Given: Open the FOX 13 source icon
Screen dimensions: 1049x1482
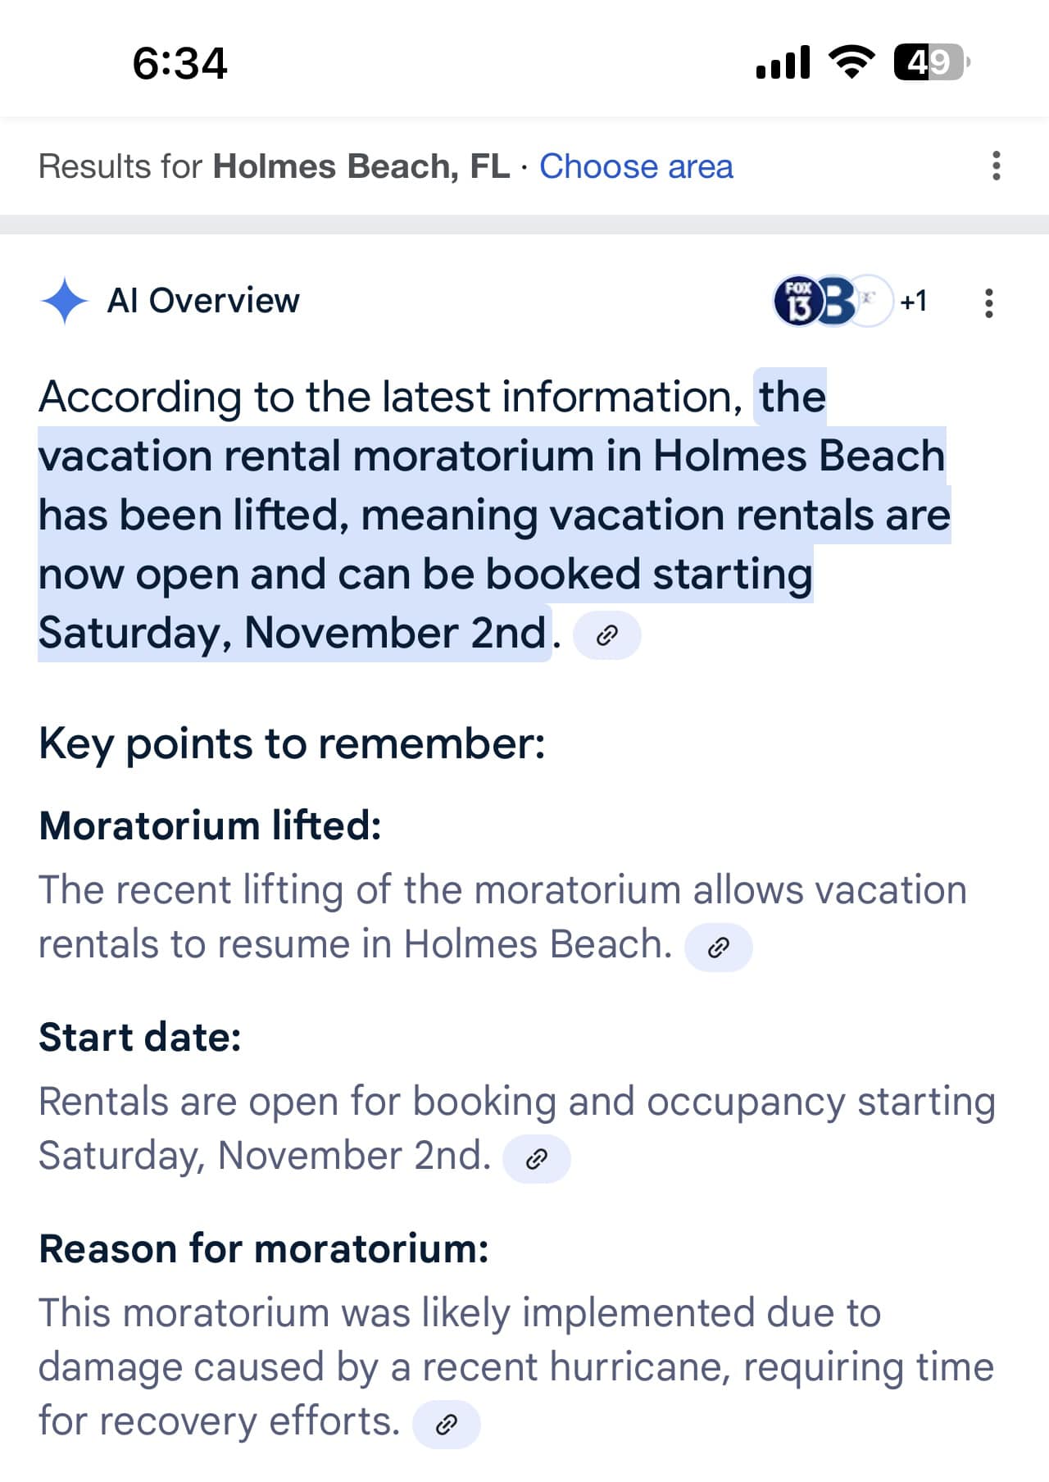Looking at the screenshot, I should tap(797, 301).
